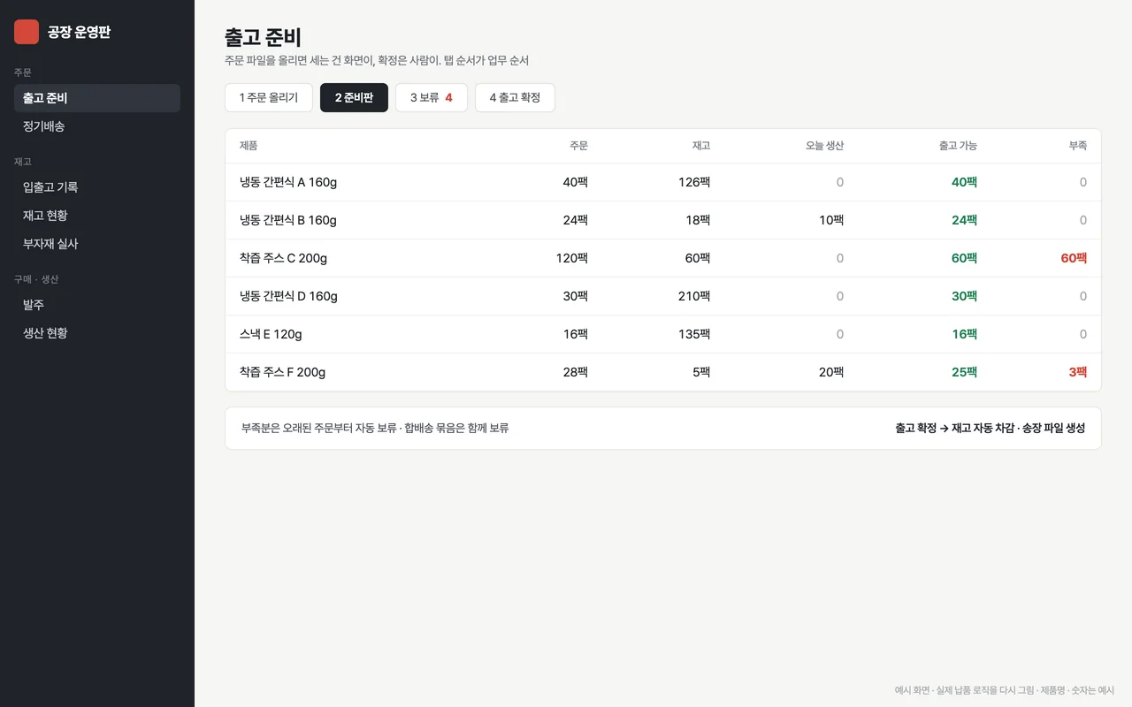Select 재고 현황 in the sidebar
Image resolution: width=1132 pixels, height=707 pixels.
coord(97,216)
